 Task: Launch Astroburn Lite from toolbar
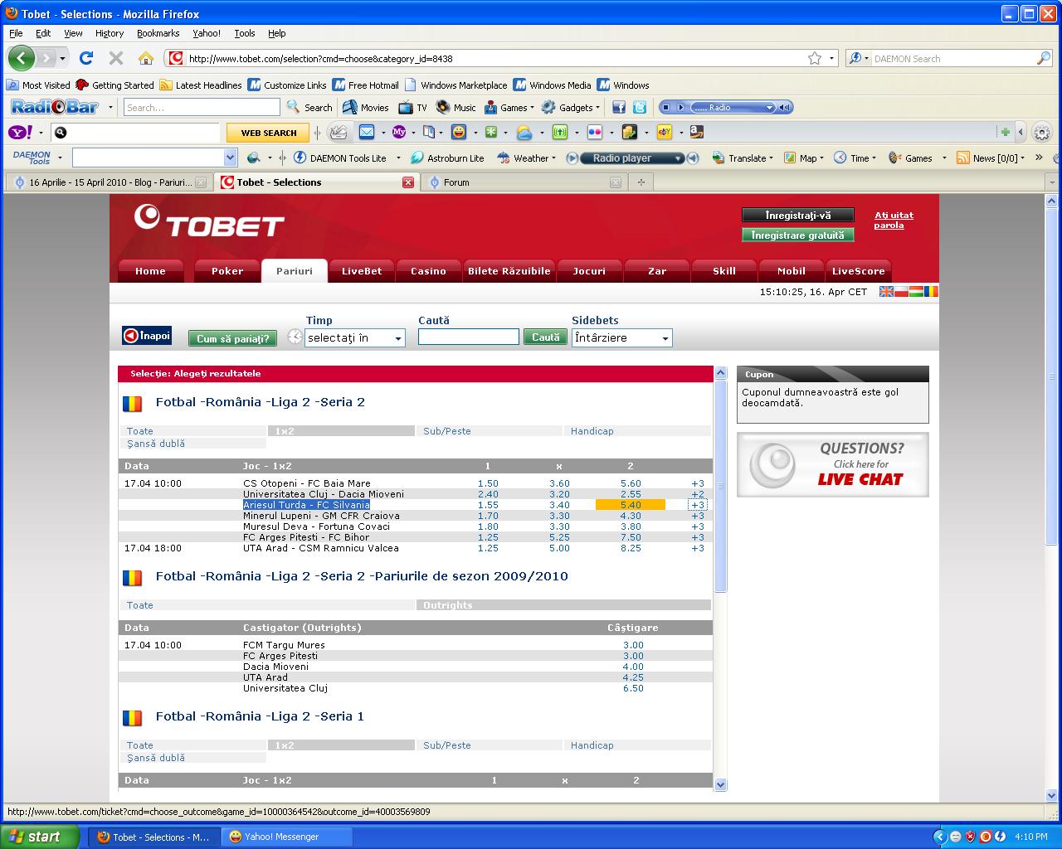click(447, 158)
